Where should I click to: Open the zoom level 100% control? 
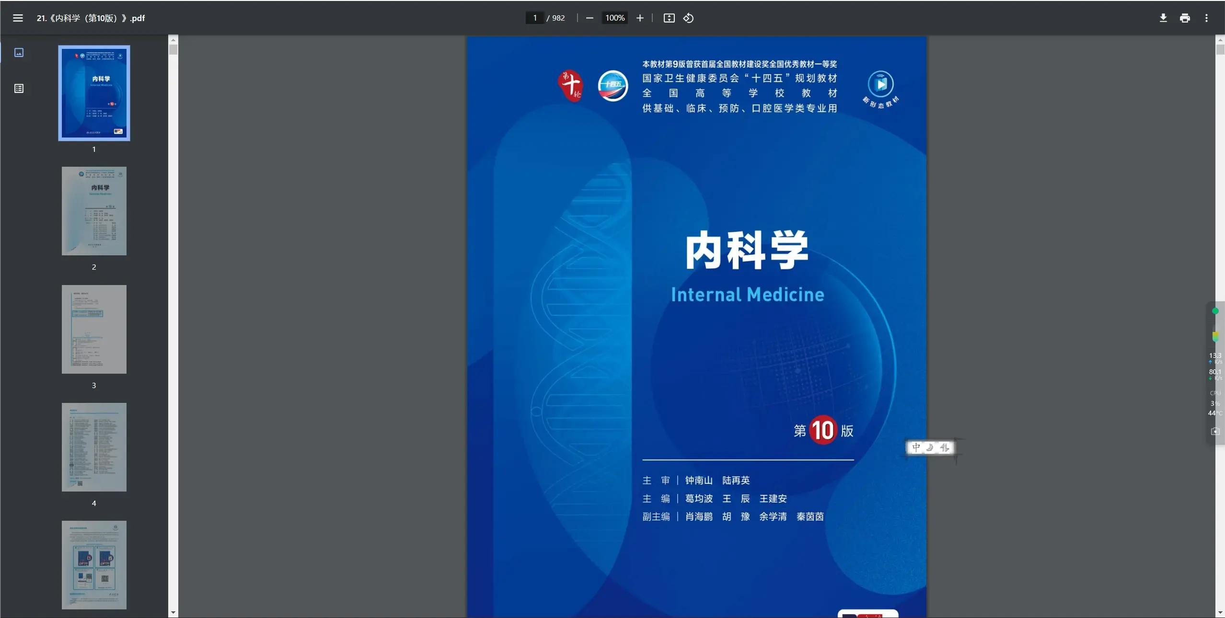614,18
